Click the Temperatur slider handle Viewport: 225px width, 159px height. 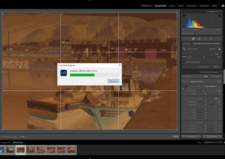(x=204, y=91)
